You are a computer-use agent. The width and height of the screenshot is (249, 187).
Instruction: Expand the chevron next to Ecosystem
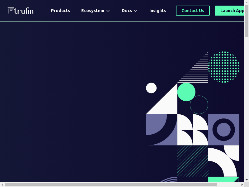(108, 11)
